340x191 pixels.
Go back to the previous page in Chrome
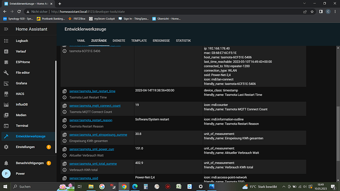(x=5, y=12)
